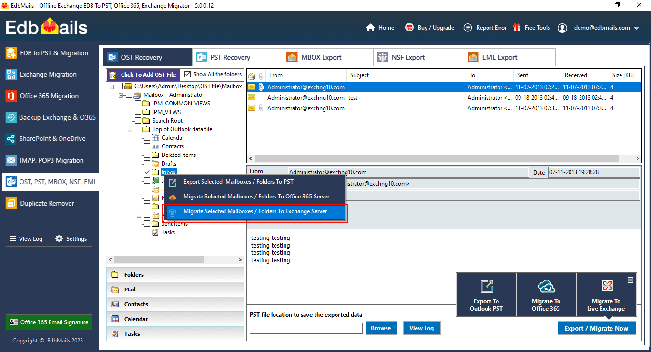Uncheck the Inbox folder checkbox
The width and height of the screenshot is (651, 352).
coord(147,172)
